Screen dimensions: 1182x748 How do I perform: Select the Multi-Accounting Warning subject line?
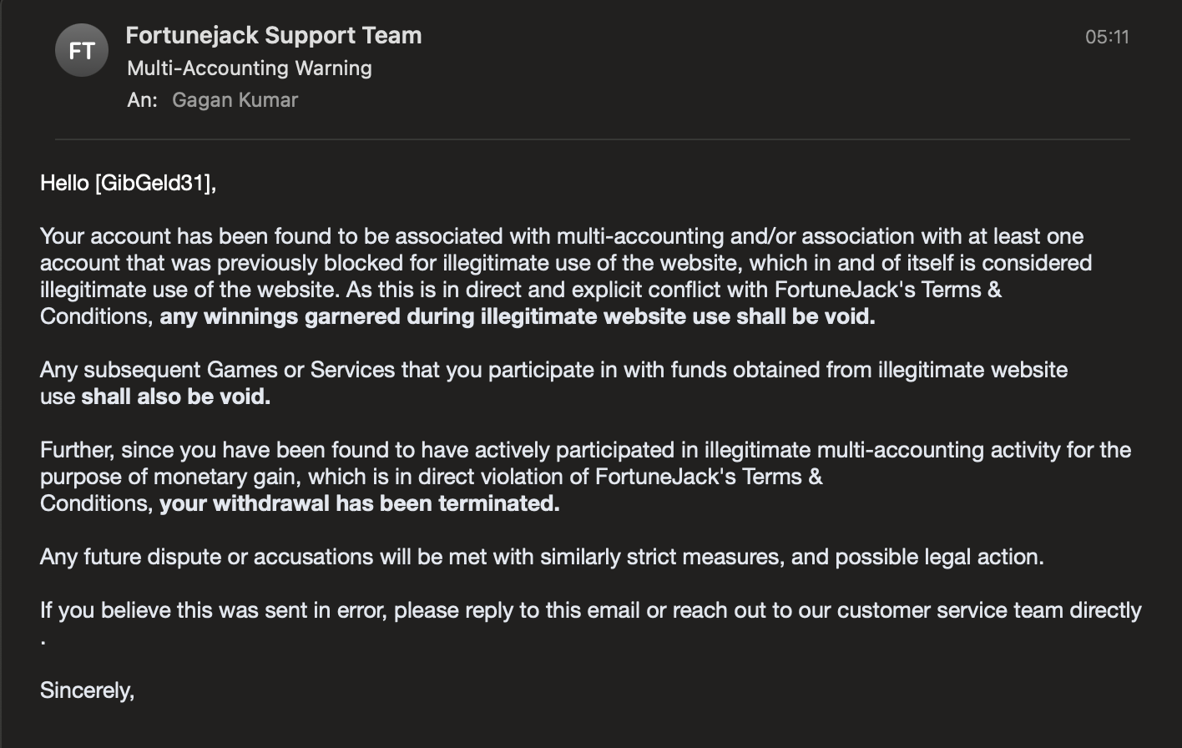click(x=250, y=68)
